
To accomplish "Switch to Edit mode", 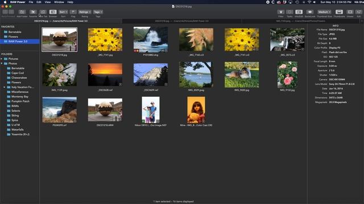I will (359, 12).
